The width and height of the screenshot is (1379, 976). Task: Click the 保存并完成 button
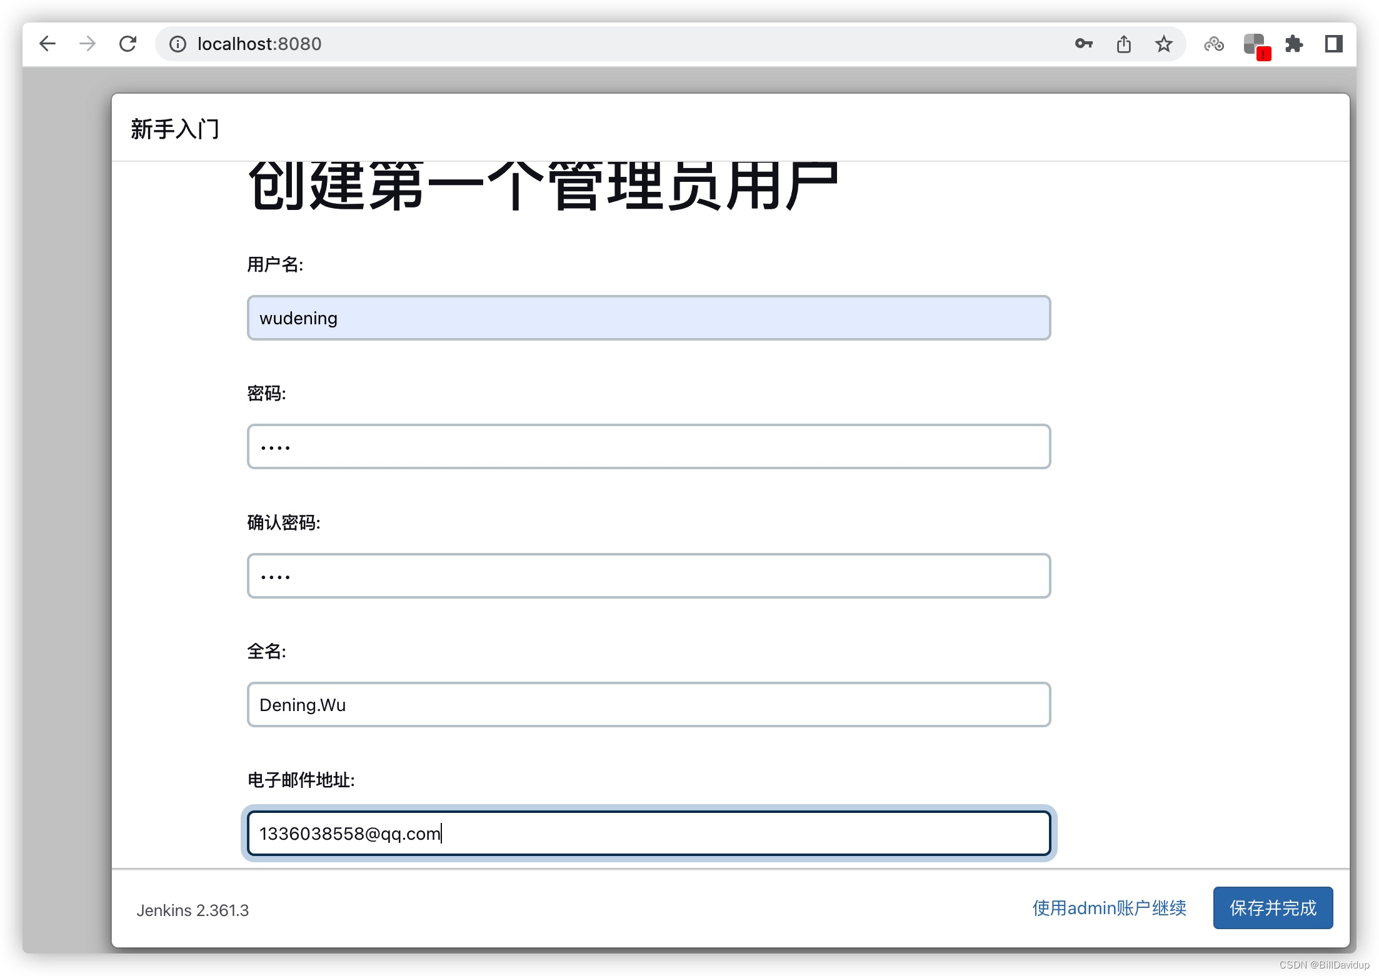(x=1273, y=908)
